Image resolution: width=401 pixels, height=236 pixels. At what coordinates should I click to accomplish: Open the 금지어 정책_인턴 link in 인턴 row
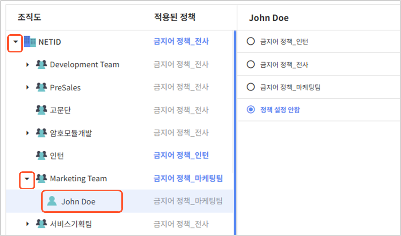tap(181, 155)
